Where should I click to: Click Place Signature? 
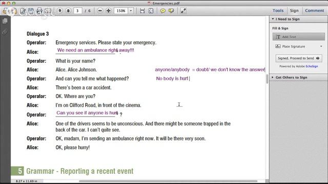coord(294,47)
